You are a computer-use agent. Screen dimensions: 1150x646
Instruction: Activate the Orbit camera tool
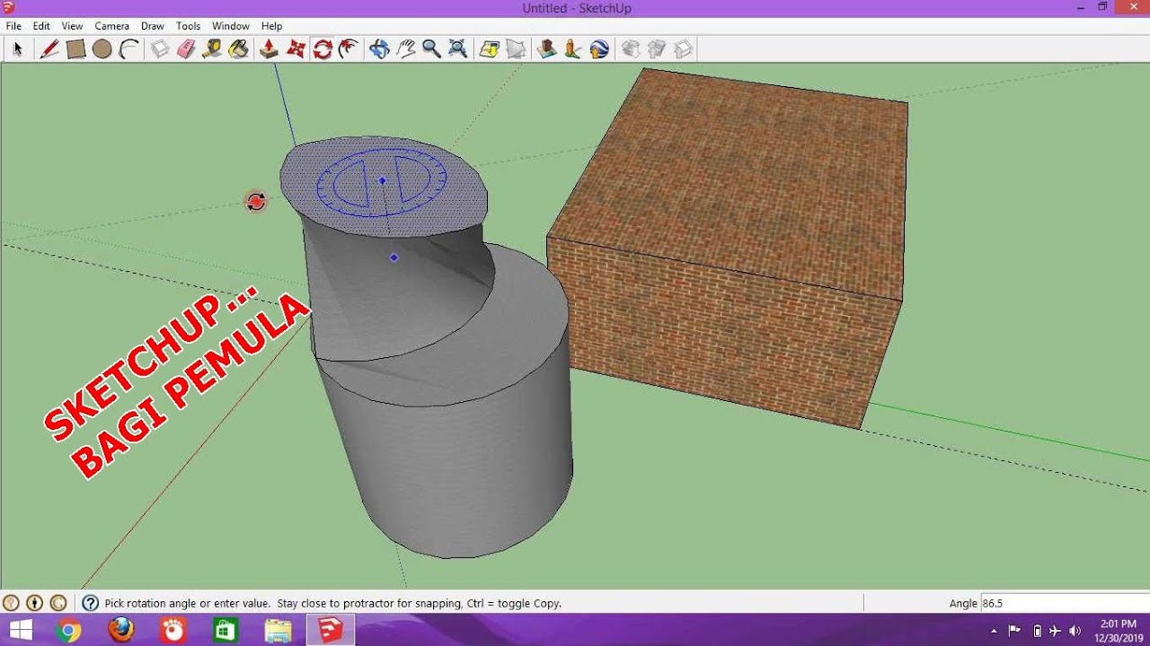coord(379,48)
